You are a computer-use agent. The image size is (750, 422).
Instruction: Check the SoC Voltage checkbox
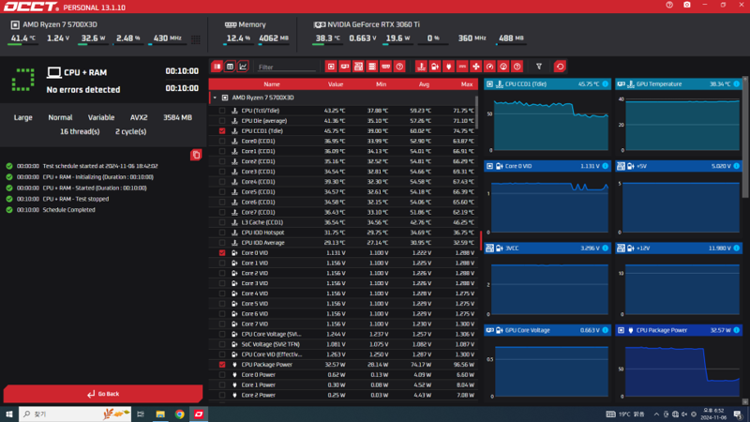click(x=222, y=344)
